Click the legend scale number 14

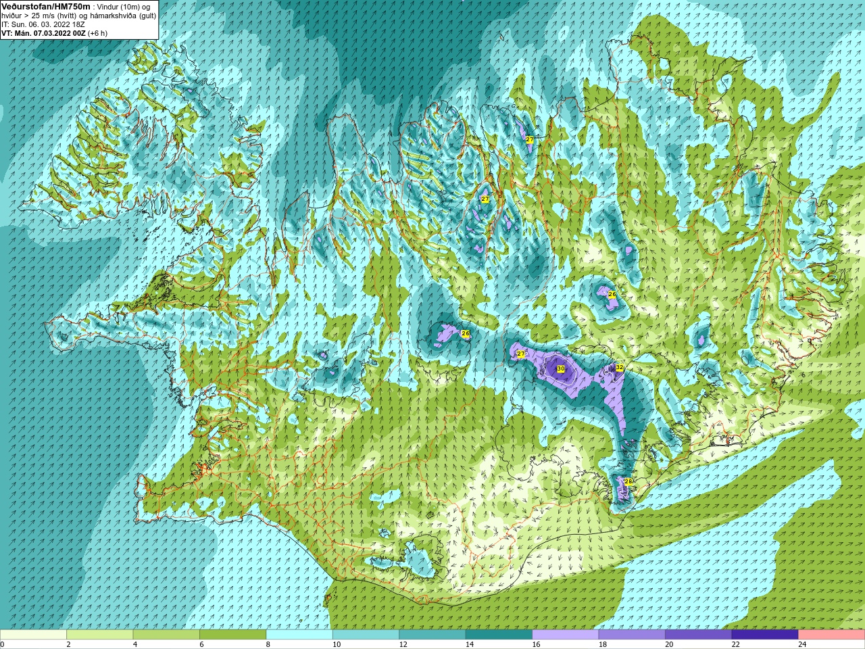coord(470,644)
